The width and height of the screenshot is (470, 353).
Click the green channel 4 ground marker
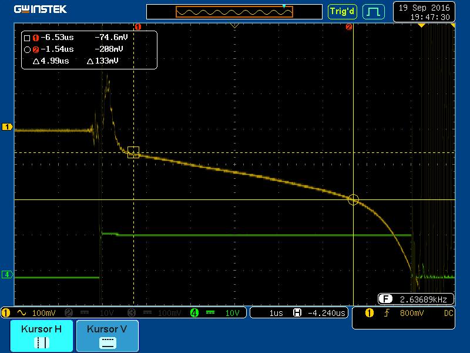tap(7, 274)
